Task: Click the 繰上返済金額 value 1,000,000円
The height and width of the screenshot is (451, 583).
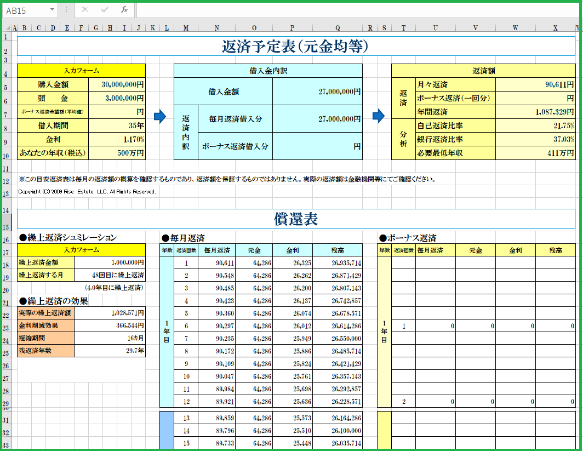Action: coord(110,262)
